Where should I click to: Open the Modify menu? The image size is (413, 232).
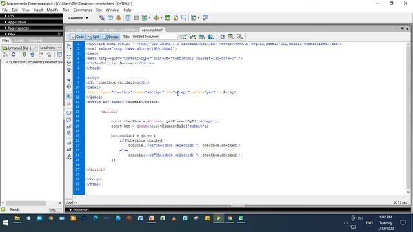[52, 10]
